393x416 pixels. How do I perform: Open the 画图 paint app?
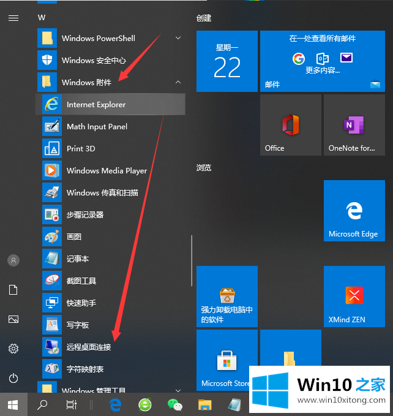[x=110, y=236]
